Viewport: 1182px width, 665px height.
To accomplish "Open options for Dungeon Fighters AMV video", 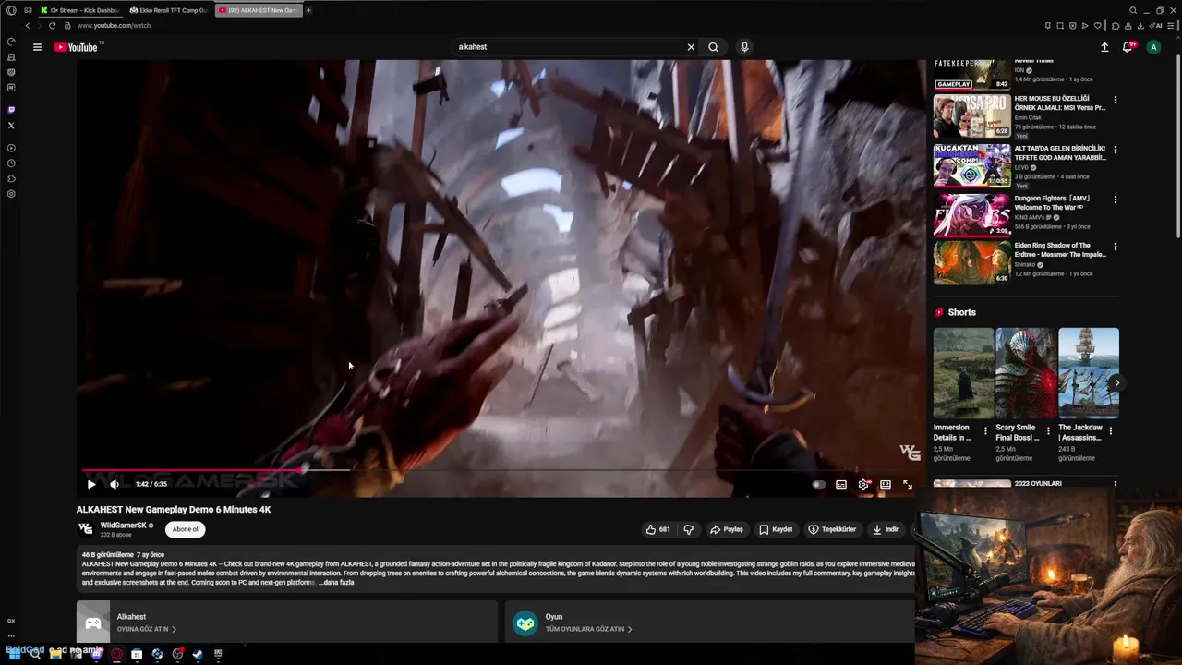I will (x=1115, y=199).
